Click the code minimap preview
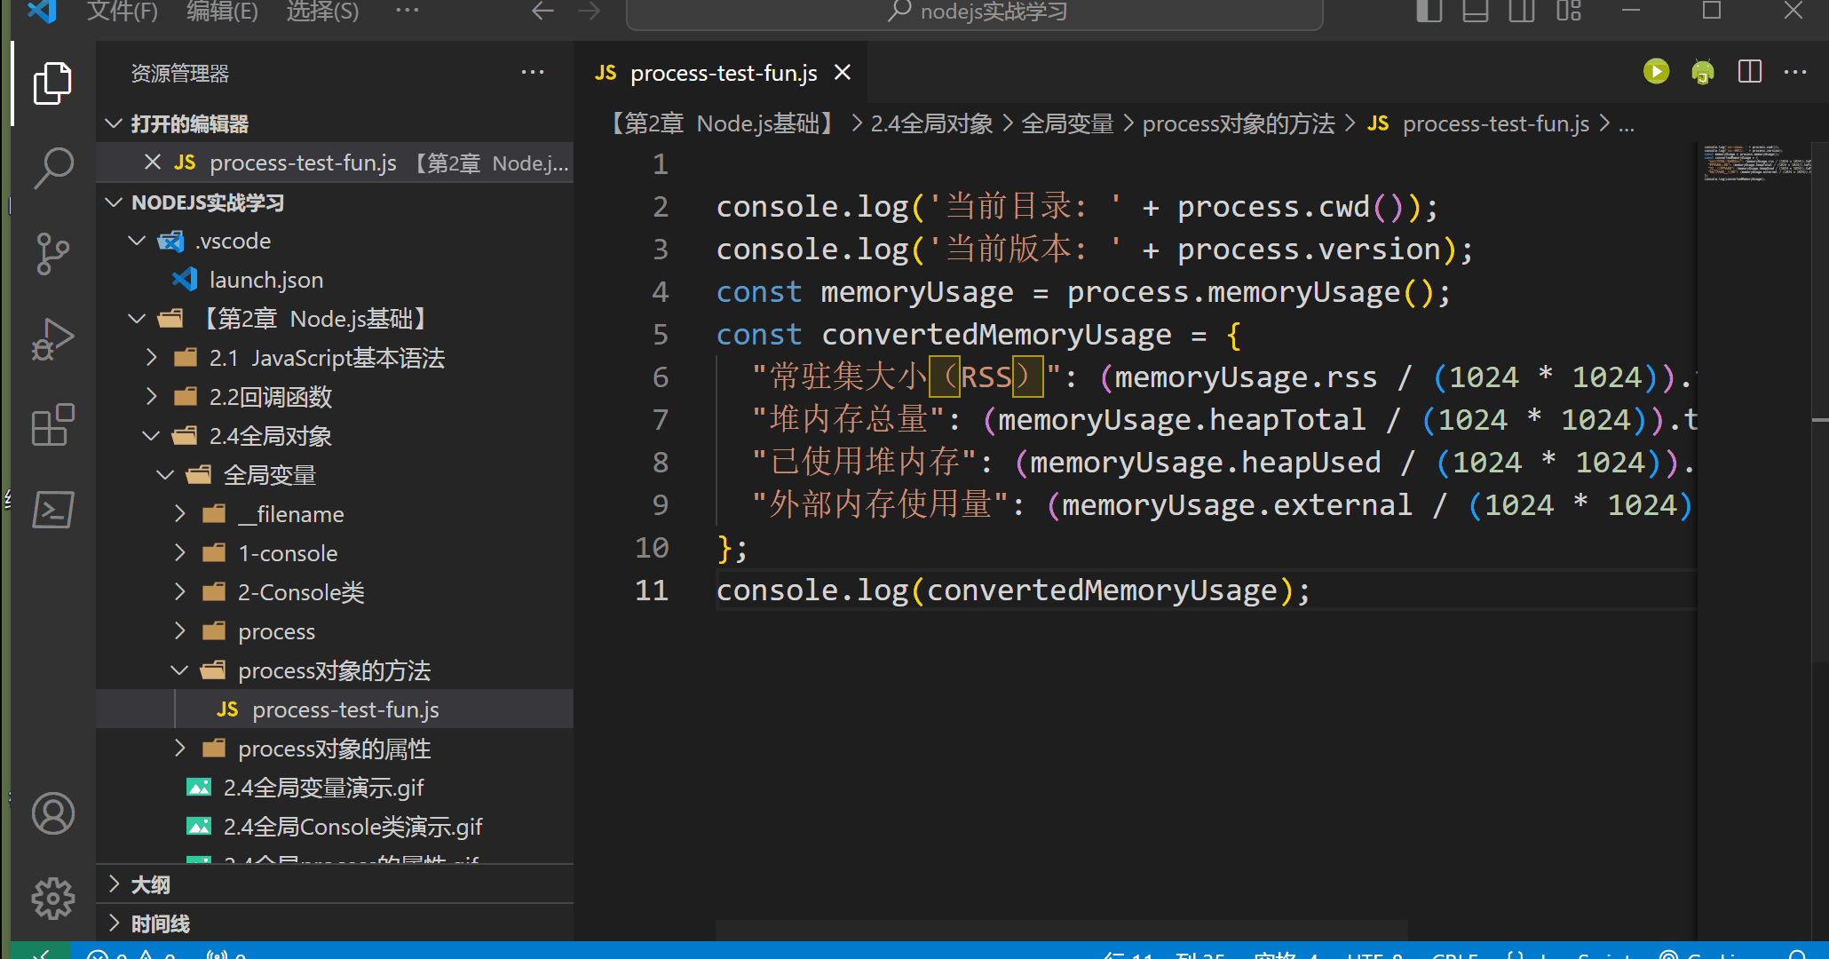 [x=1756, y=163]
